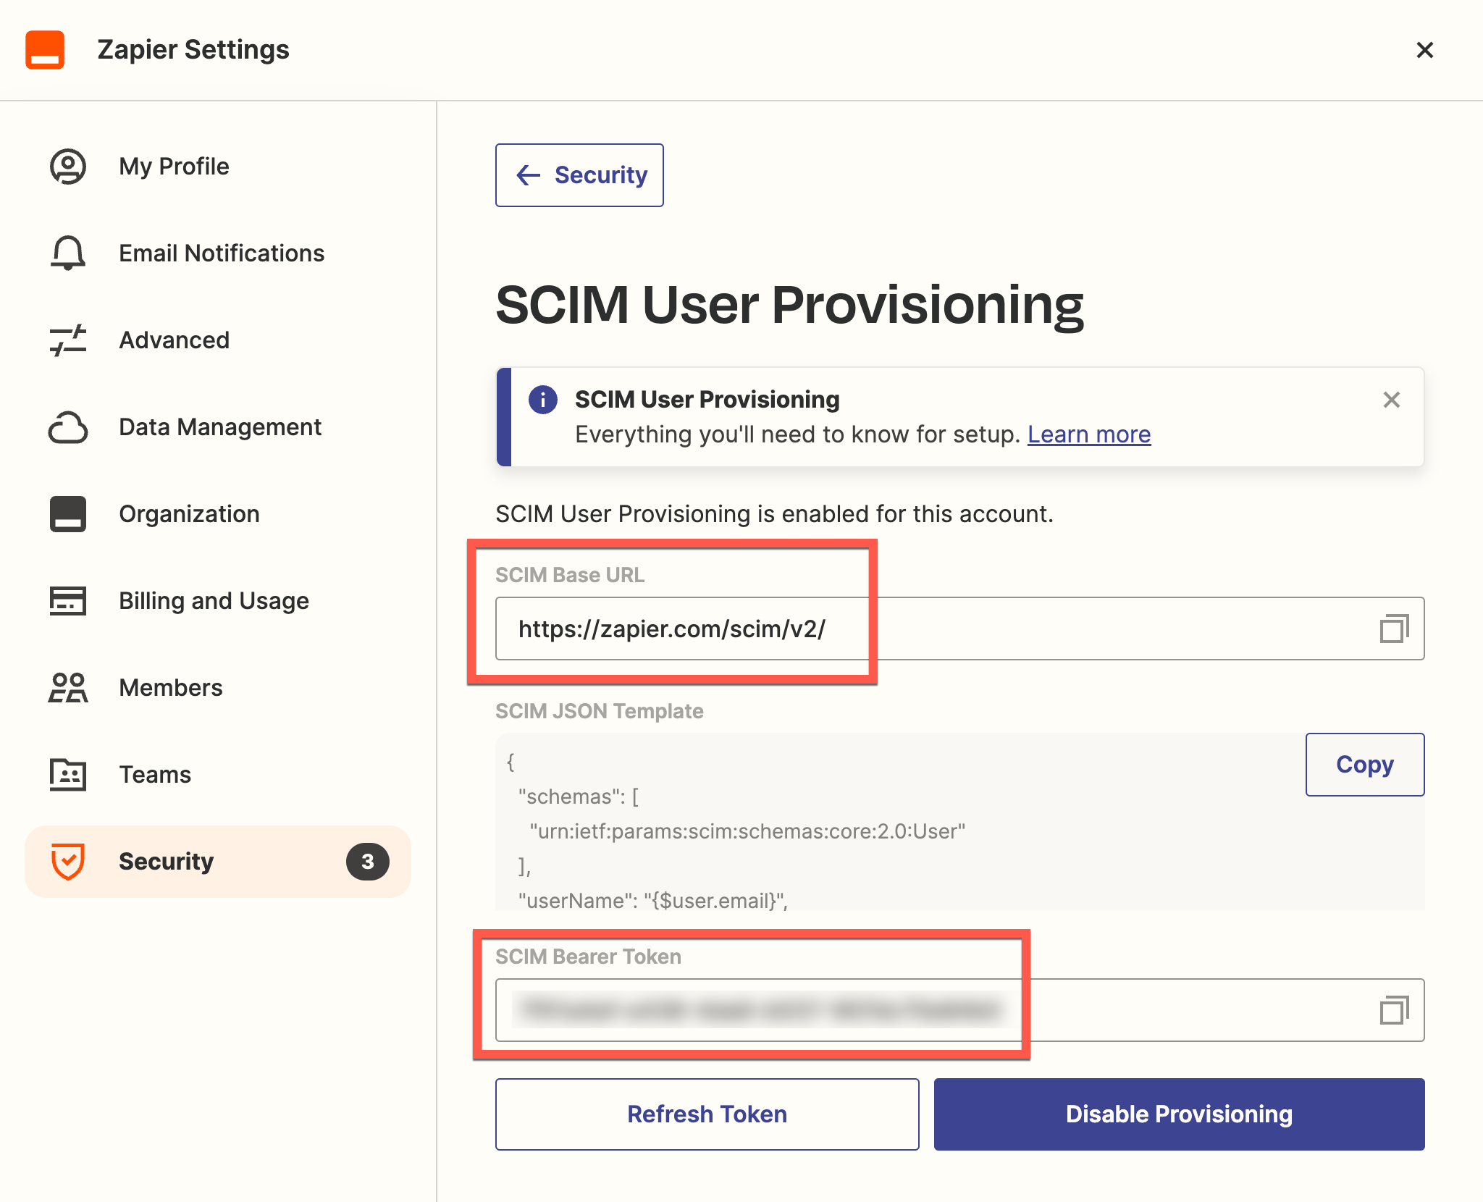Click the SCIM JSON Template label

pyautogui.click(x=600, y=711)
